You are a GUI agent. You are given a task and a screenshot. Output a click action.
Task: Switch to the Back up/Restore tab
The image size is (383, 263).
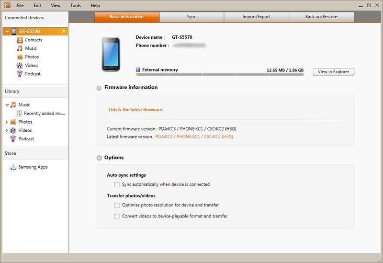(321, 17)
